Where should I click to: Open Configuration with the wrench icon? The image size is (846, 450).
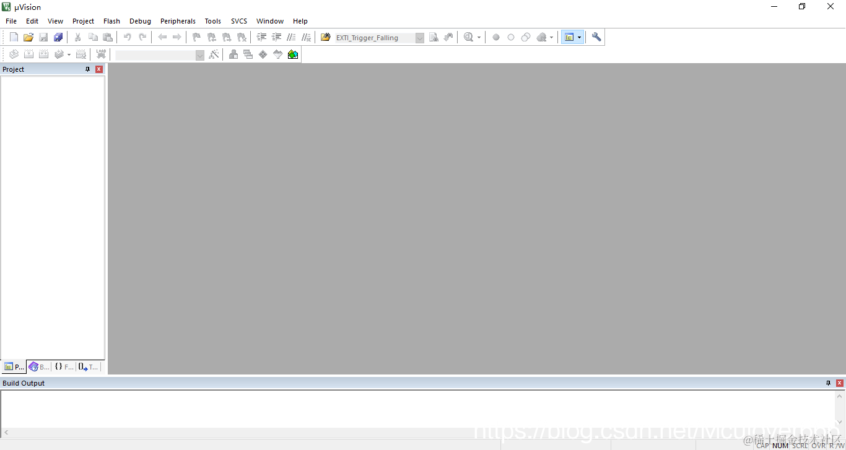(596, 37)
